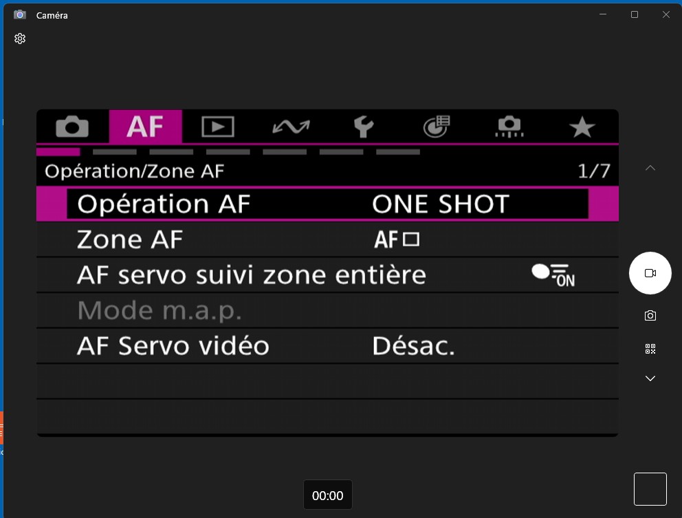Open the wrench setup tab icon
This screenshot has width=682, height=518.
[x=364, y=127]
